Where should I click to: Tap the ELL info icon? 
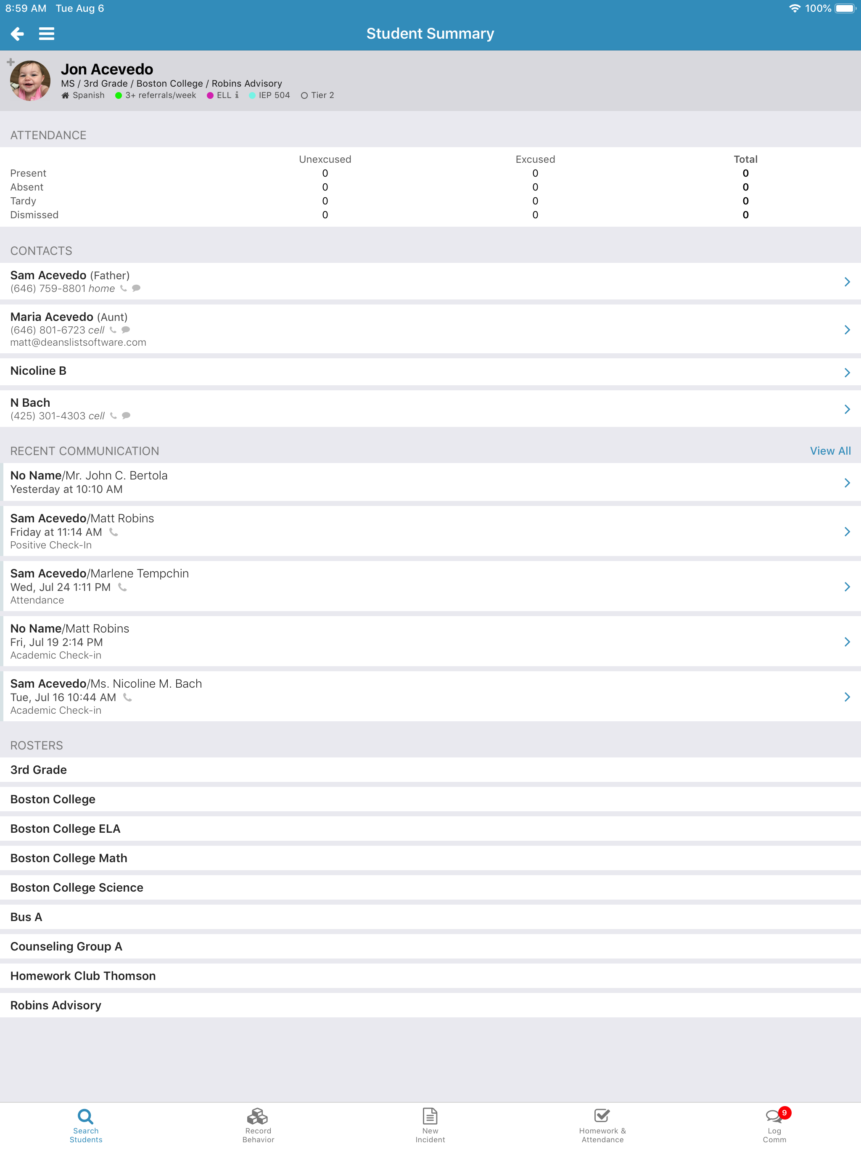click(237, 95)
